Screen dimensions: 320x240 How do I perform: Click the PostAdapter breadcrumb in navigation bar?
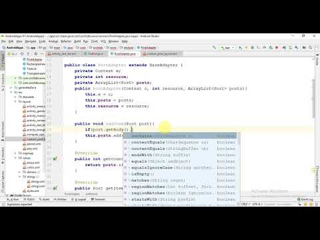(x=147, y=47)
